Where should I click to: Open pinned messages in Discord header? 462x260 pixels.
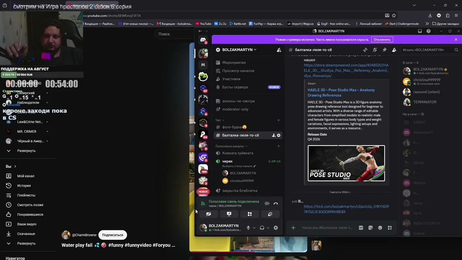pyautogui.click(x=384, y=50)
